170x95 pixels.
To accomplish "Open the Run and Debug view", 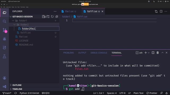I will pos(5,39).
